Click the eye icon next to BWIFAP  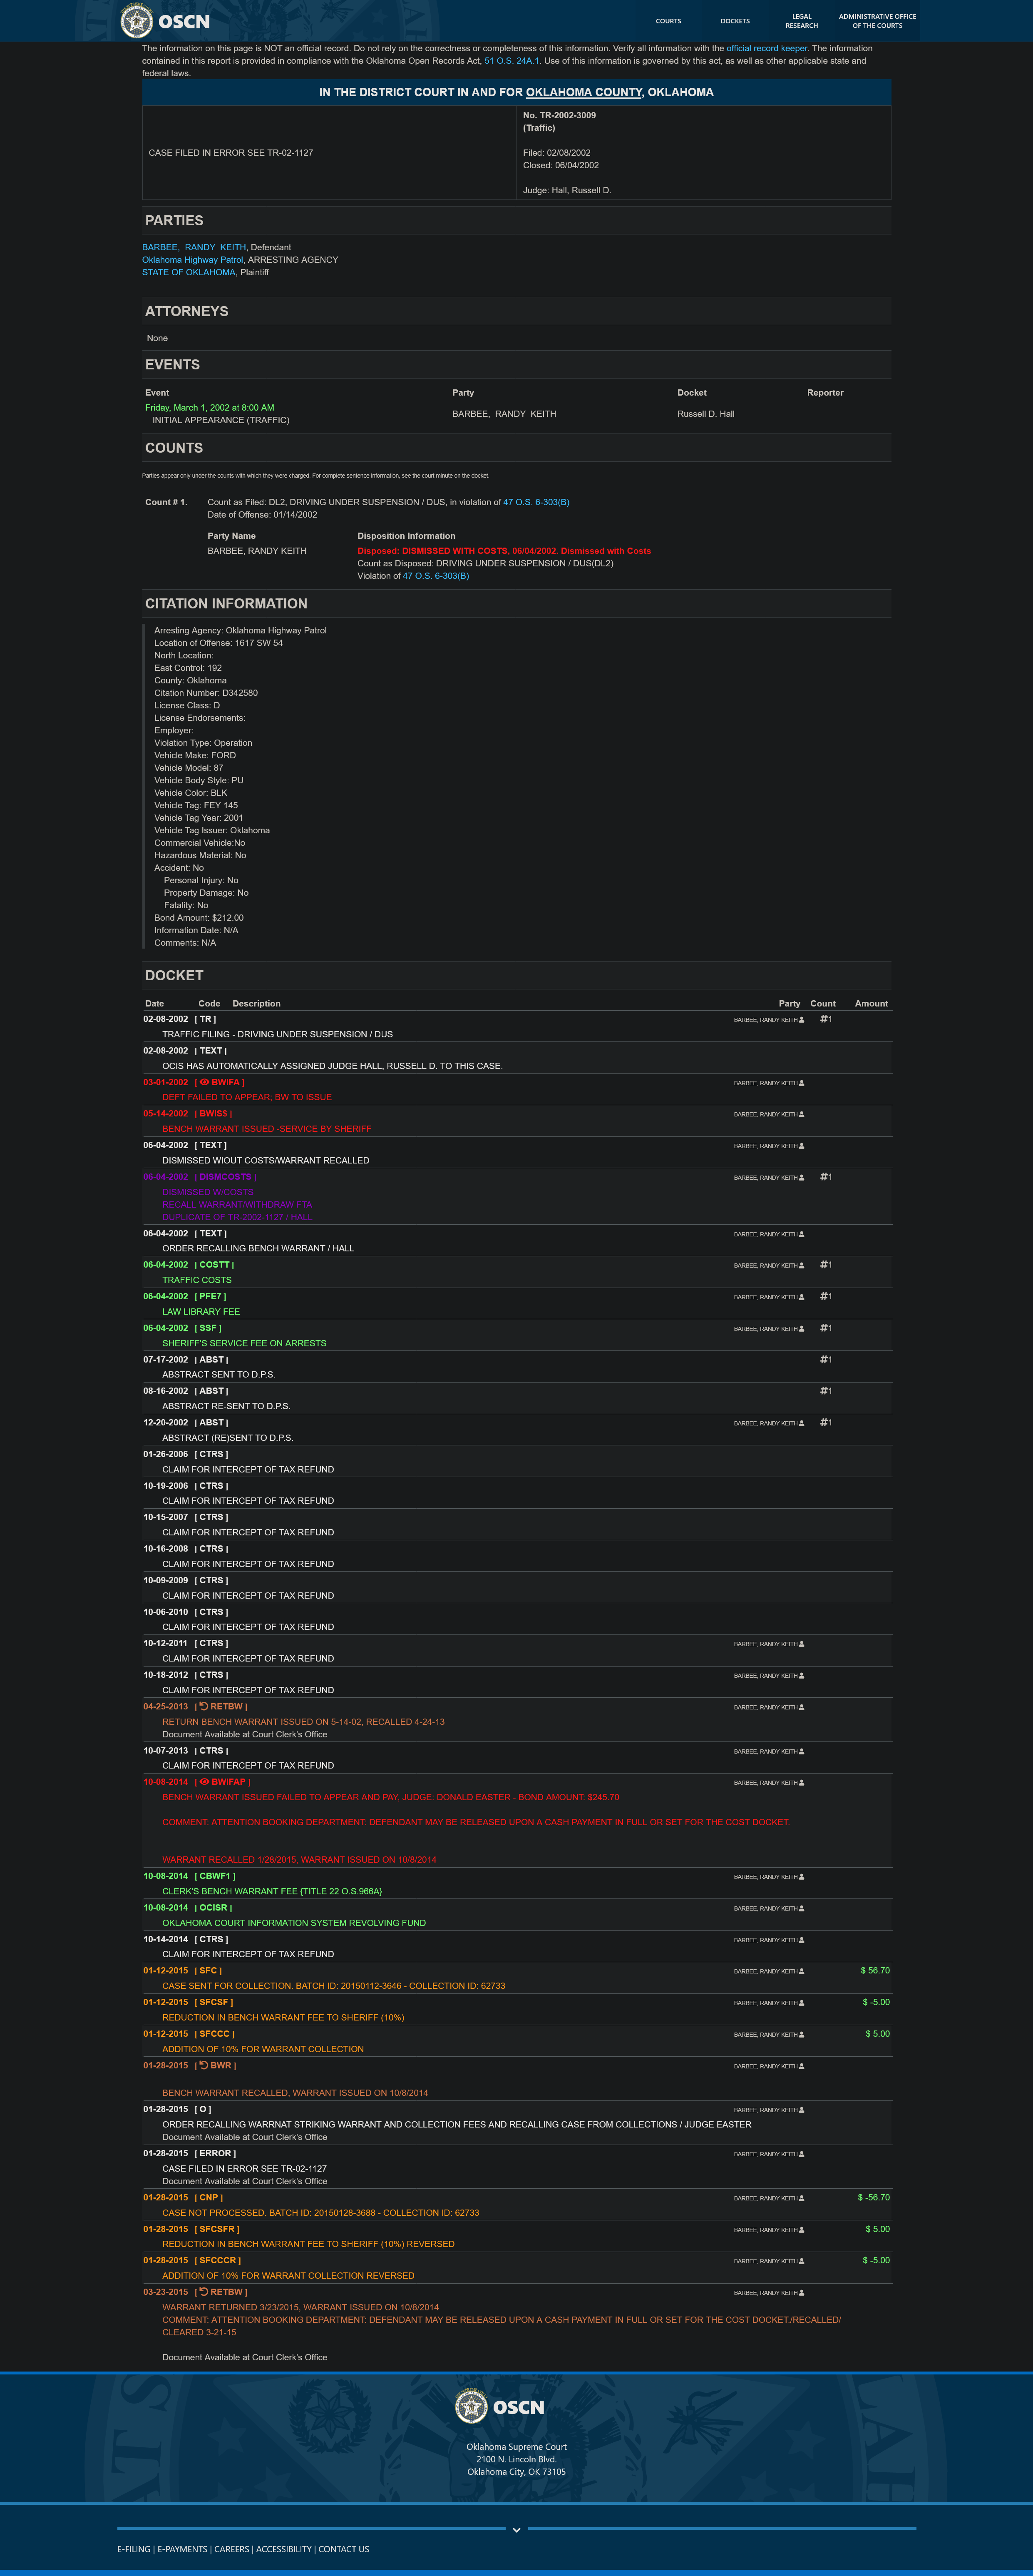point(204,1782)
